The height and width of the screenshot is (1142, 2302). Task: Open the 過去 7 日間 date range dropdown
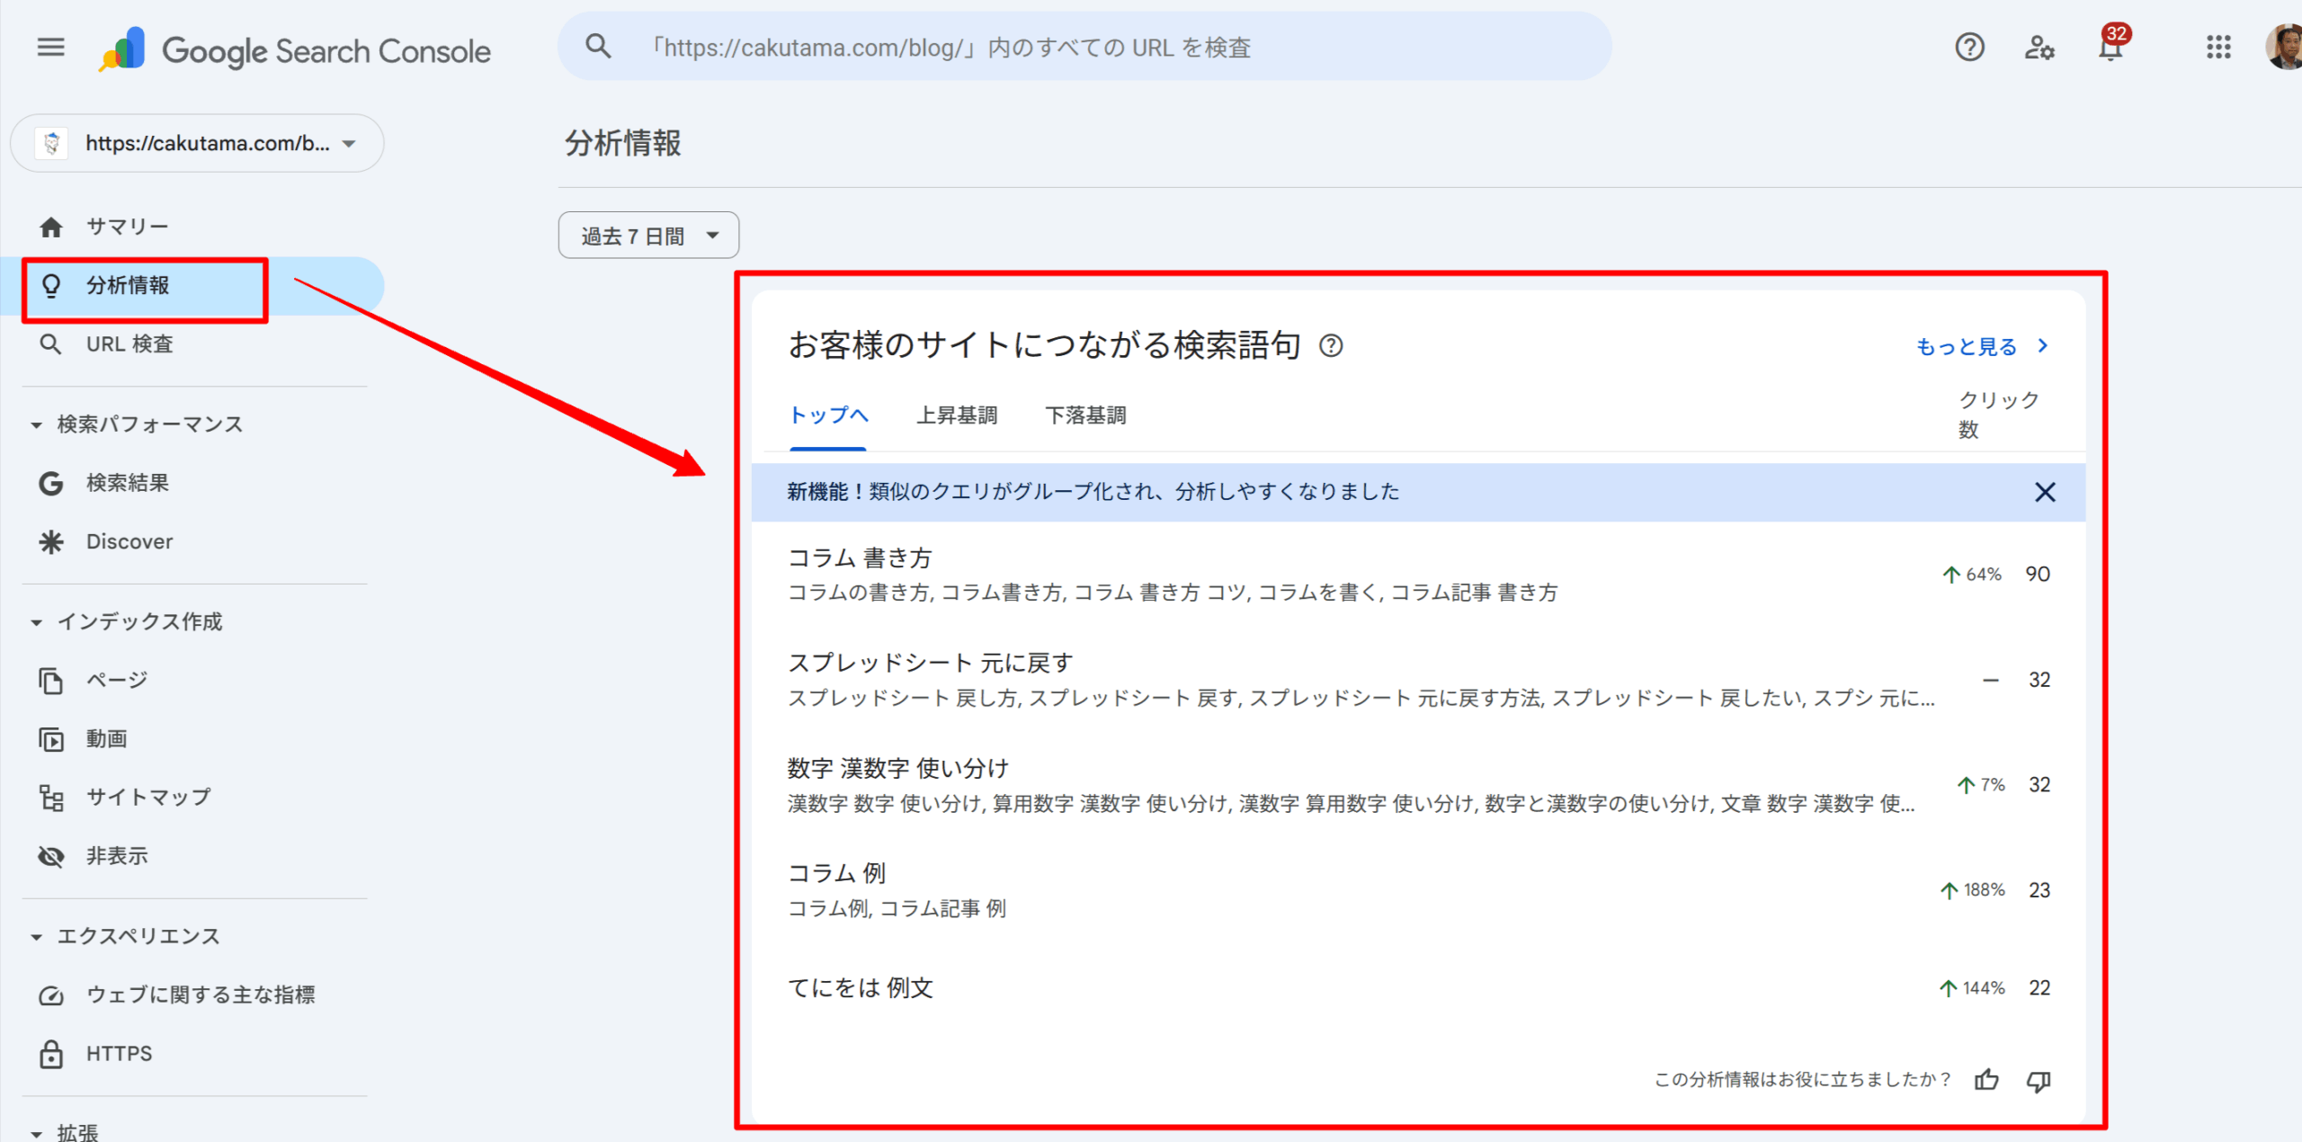coord(648,236)
